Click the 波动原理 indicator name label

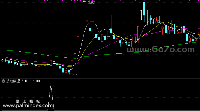13,81
